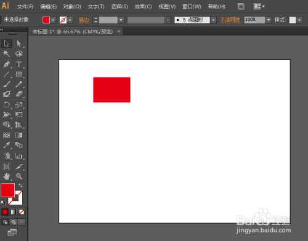Image resolution: width=308 pixels, height=241 pixels.
Task: Choose the Mesh tool
Action: pos(6,135)
